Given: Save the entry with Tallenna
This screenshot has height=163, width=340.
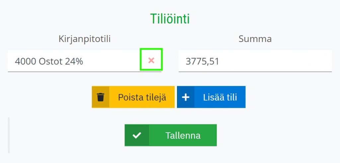Looking at the screenshot, I should point(171,135).
